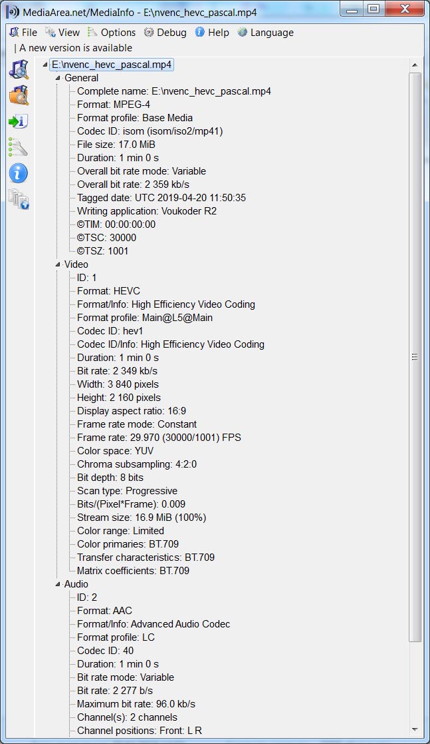Select 'Display aspect ratio: 16:9' row
The height and width of the screenshot is (744, 430).
pyautogui.click(x=132, y=411)
